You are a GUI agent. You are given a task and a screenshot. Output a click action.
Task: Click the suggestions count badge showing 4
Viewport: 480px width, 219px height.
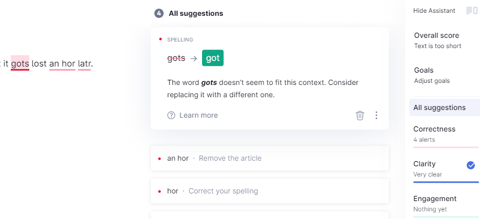coord(159,13)
